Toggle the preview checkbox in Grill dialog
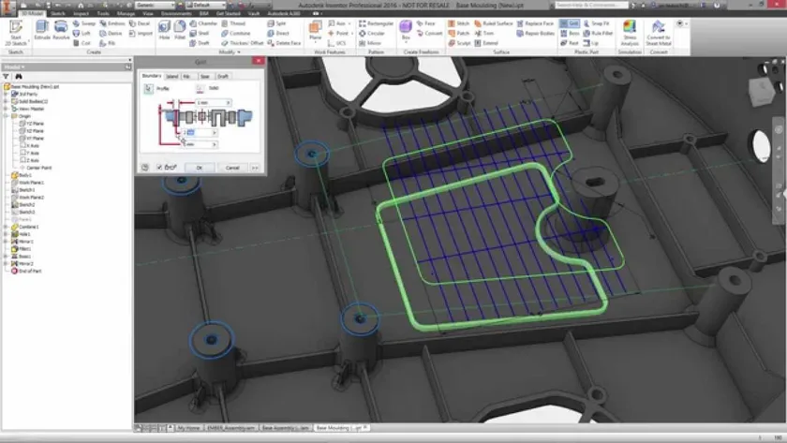This screenshot has width=787, height=443. tap(159, 168)
